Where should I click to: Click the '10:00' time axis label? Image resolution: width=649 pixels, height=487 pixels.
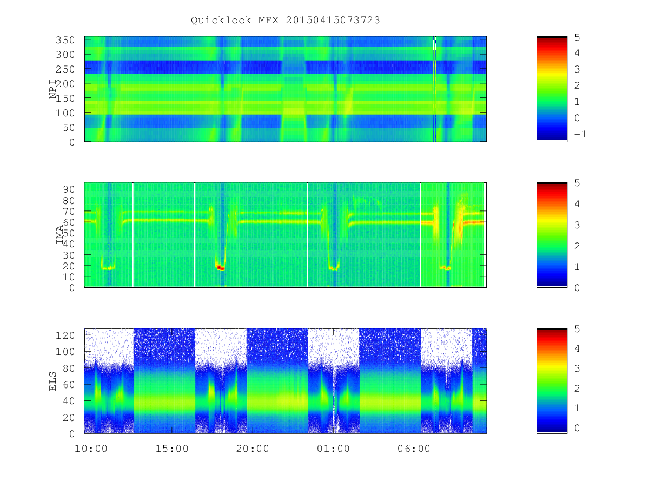[91, 449]
